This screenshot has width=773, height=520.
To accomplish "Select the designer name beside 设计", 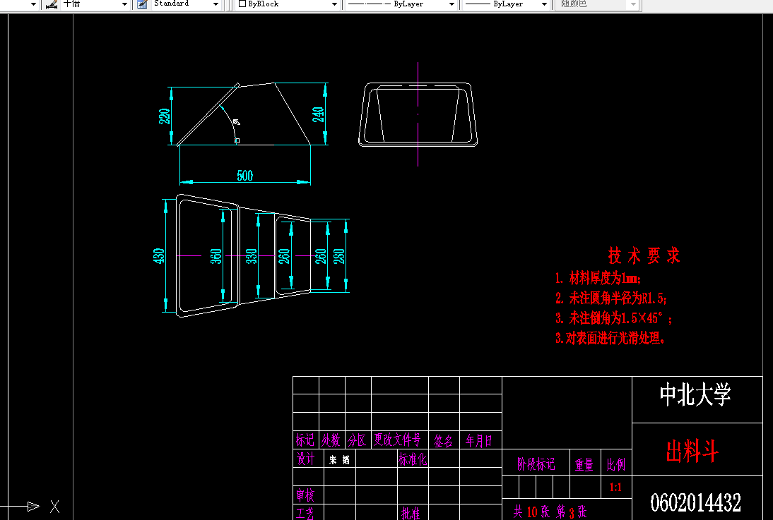I will tap(340, 460).
